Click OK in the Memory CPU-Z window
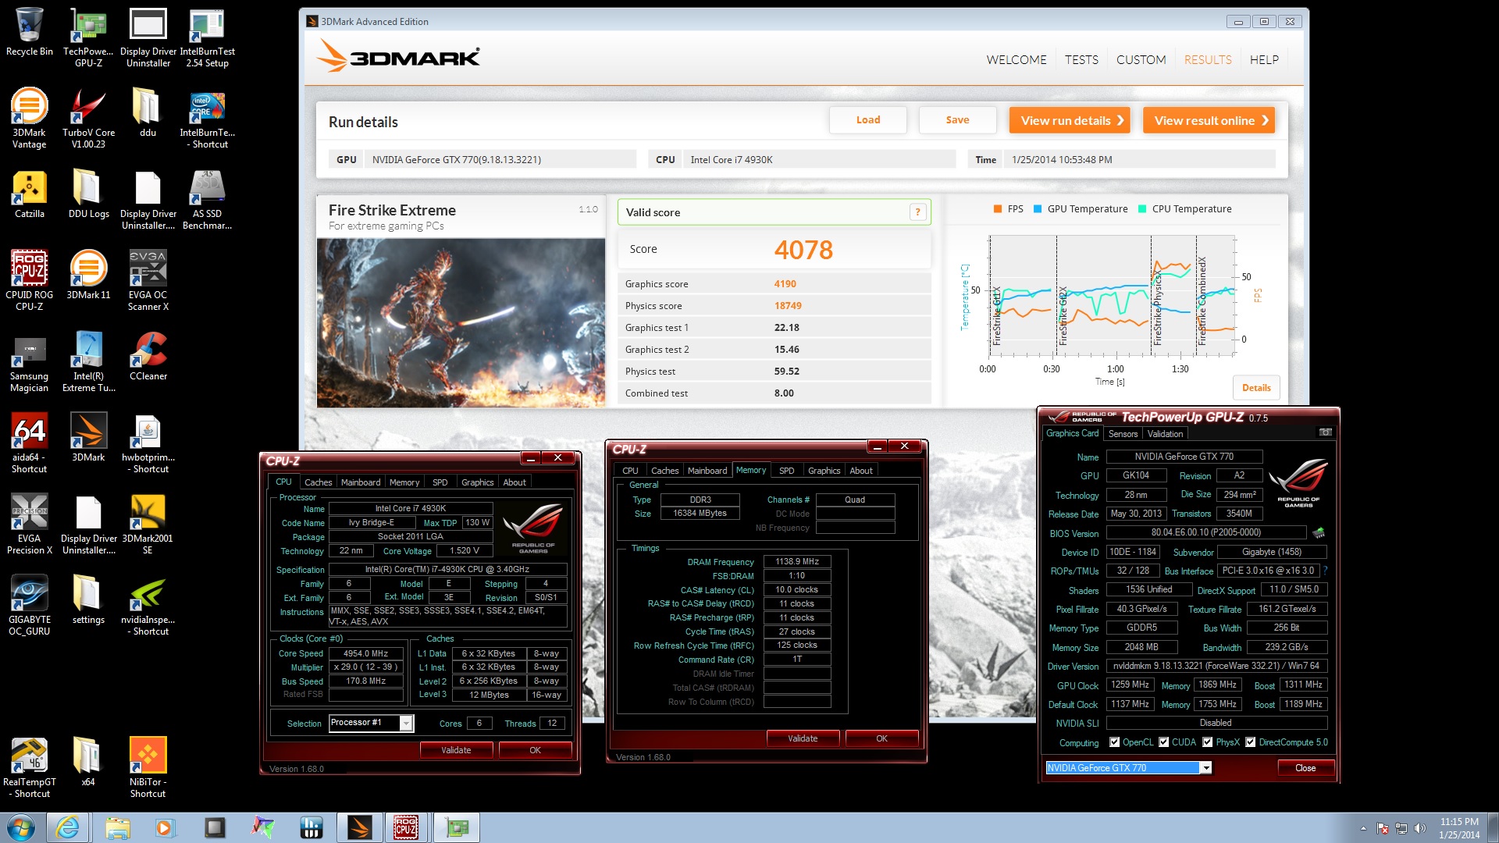This screenshot has height=843, width=1499. point(881,738)
